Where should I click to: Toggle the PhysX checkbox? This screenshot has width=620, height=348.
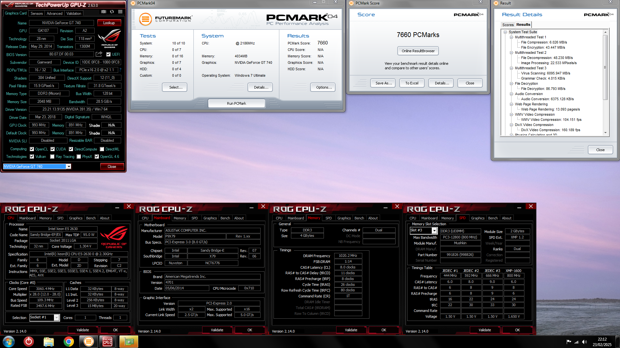[x=79, y=157]
